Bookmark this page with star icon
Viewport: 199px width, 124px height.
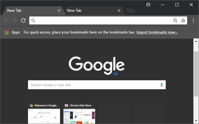click(x=183, y=20)
